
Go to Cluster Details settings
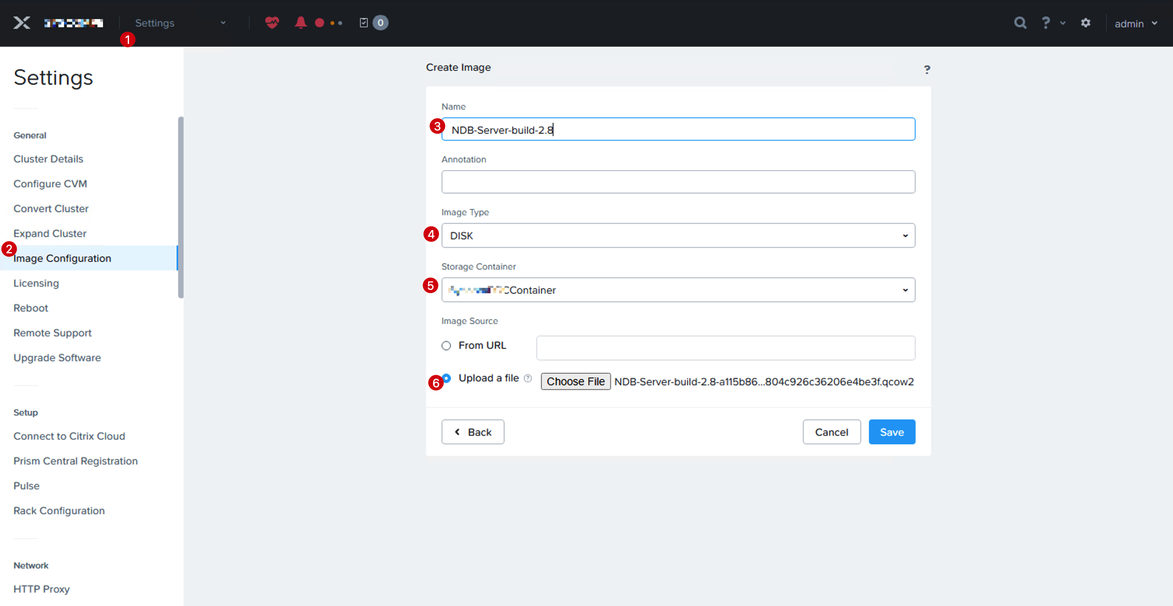(48, 159)
